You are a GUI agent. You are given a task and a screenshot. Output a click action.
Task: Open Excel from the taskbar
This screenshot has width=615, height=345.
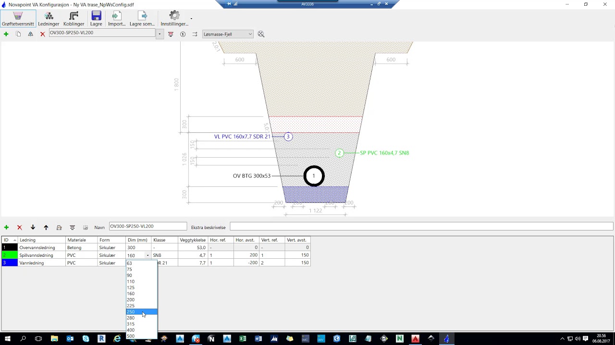click(x=243, y=339)
